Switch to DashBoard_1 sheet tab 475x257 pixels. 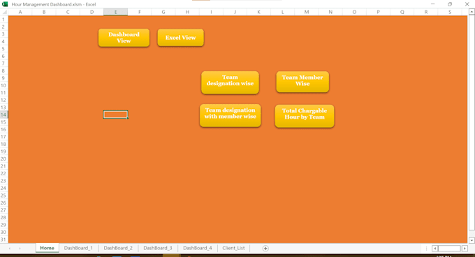point(78,248)
